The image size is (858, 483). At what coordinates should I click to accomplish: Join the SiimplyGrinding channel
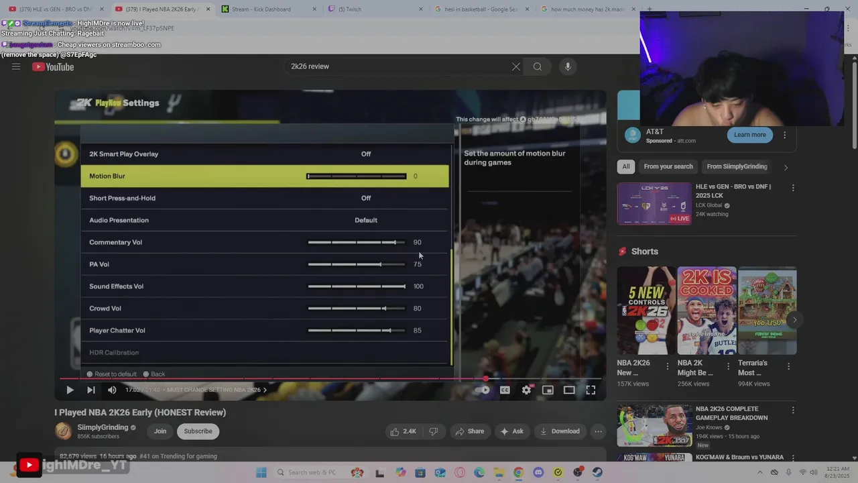click(160, 431)
